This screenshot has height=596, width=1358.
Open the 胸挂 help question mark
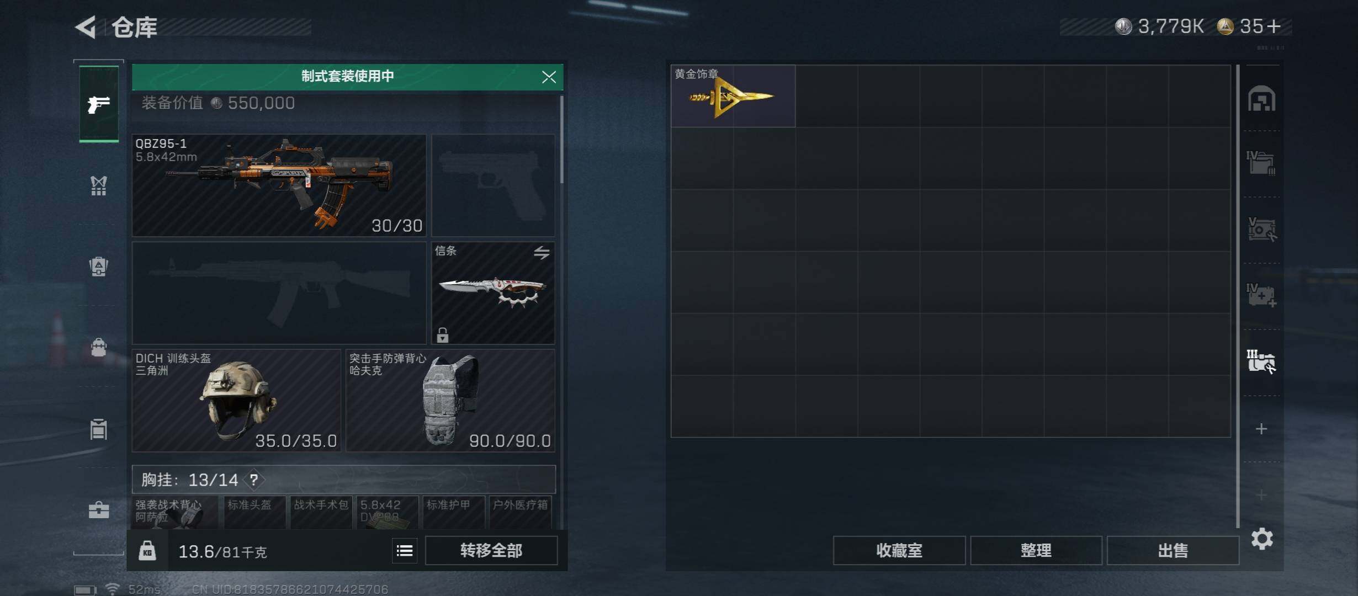[x=254, y=480]
